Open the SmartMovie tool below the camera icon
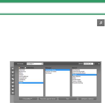105x103 pixels. click(x=13, y=86)
